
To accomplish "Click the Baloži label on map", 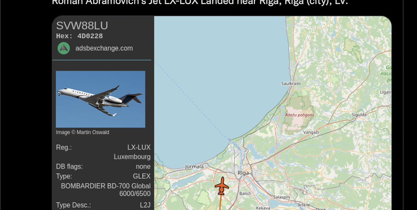I will pos(245,193).
